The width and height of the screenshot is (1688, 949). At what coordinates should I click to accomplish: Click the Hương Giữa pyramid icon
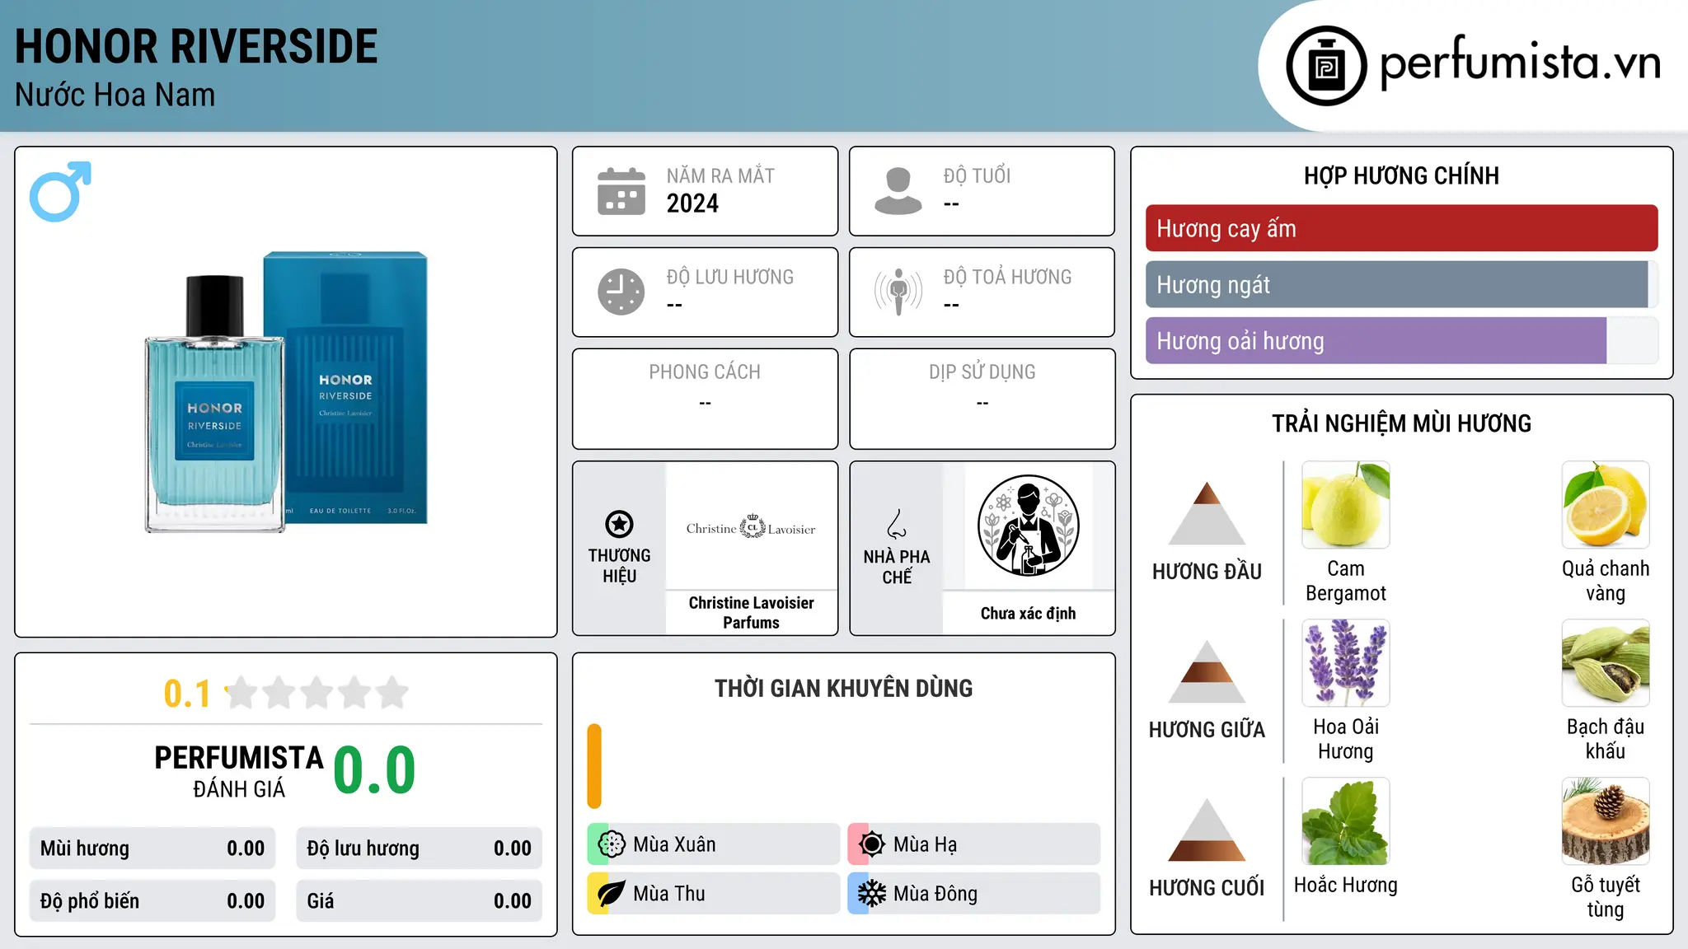coord(1207,671)
